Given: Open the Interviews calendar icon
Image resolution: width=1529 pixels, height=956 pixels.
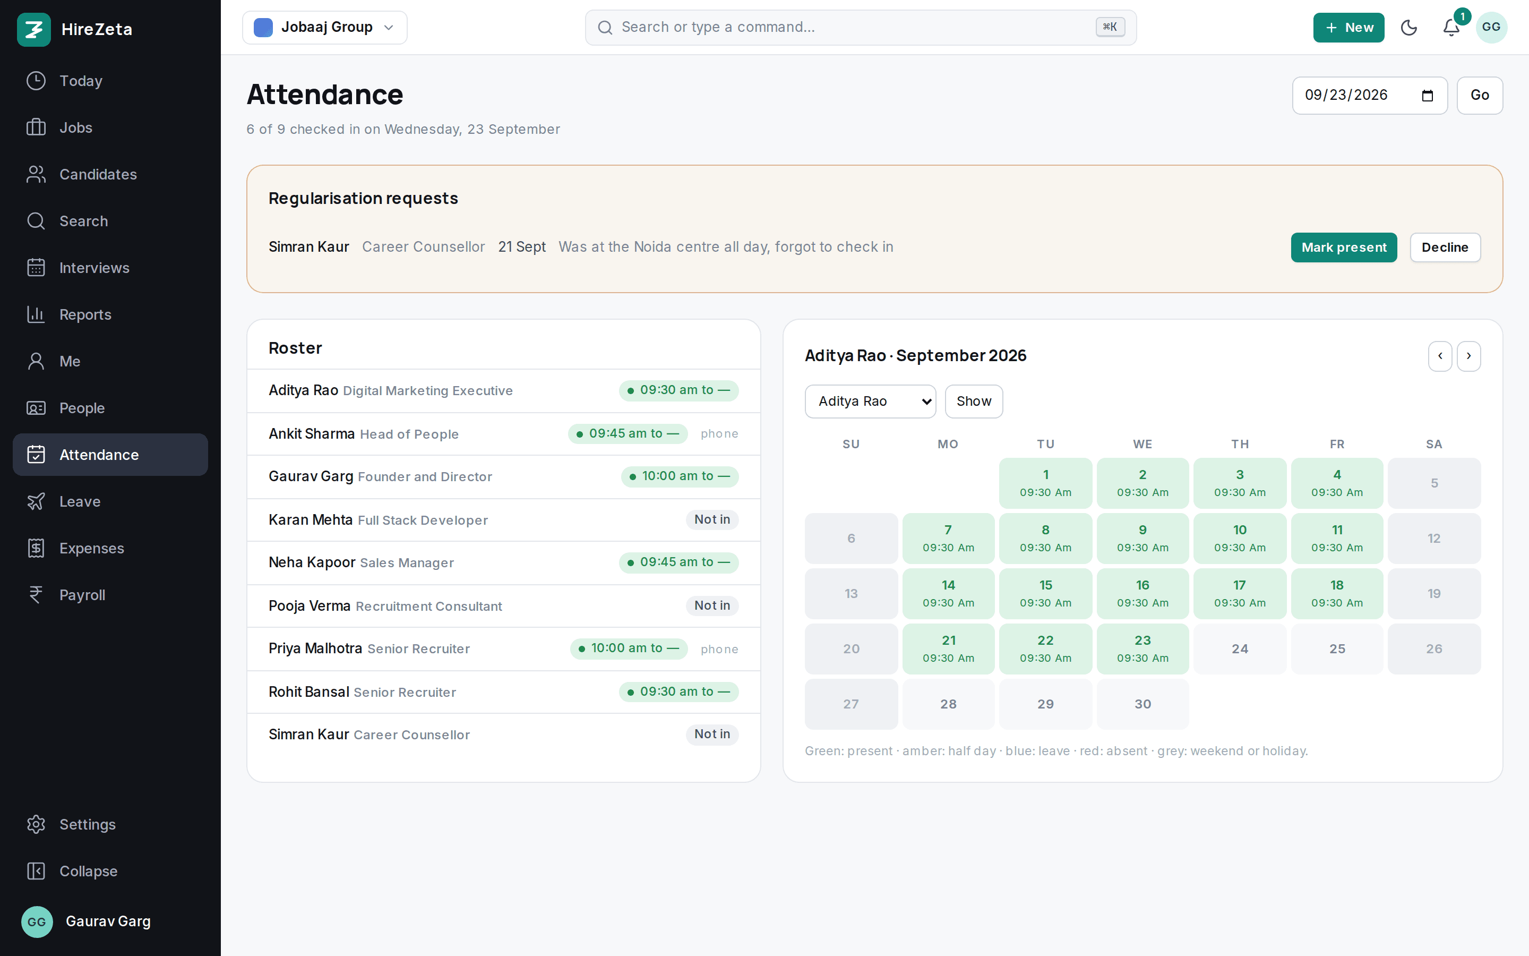Looking at the screenshot, I should (x=36, y=268).
